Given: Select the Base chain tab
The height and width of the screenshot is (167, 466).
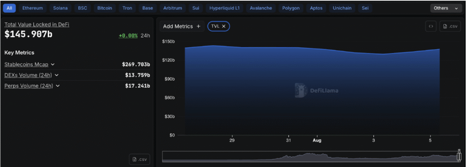Looking at the screenshot, I should (x=147, y=8).
